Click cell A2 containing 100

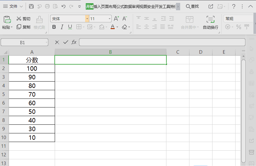point(32,68)
